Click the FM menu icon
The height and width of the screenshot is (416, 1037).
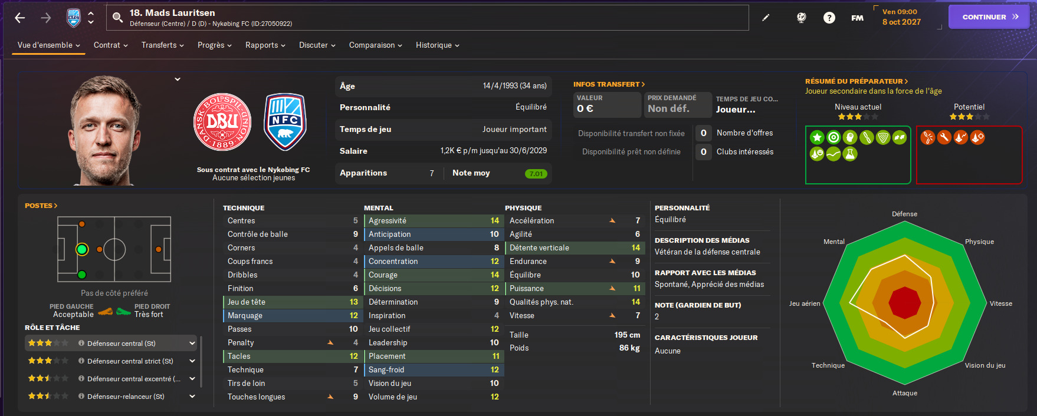pyautogui.click(x=857, y=18)
